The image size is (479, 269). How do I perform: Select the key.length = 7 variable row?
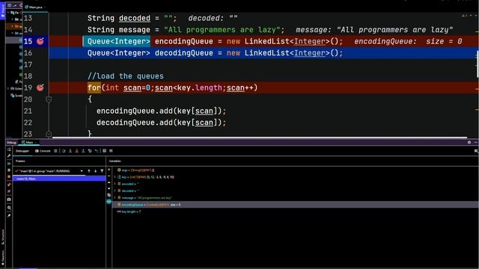click(296, 211)
